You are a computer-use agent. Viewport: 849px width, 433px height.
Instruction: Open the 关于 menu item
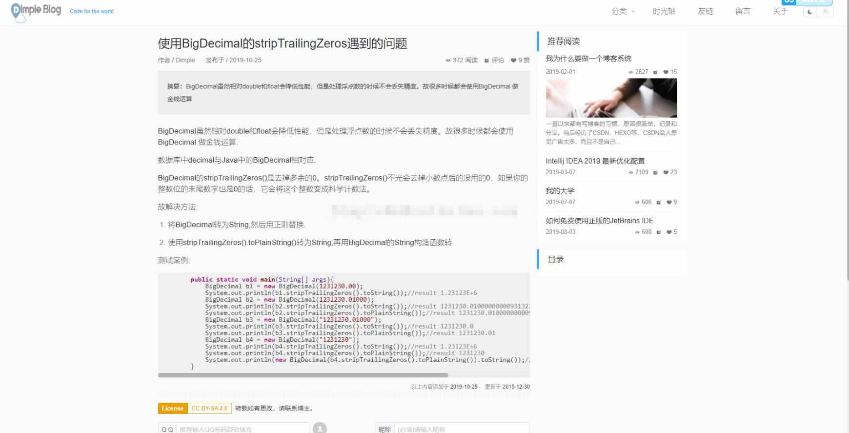[x=780, y=11]
